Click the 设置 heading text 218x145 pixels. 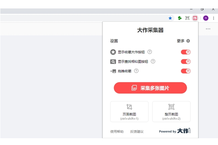pyautogui.click(x=114, y=41)
